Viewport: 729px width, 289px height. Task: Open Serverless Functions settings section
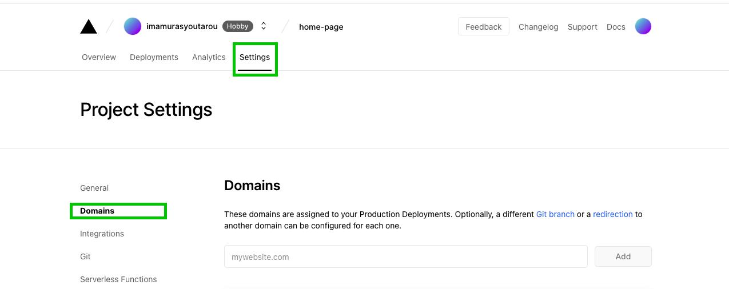point(118,279)
